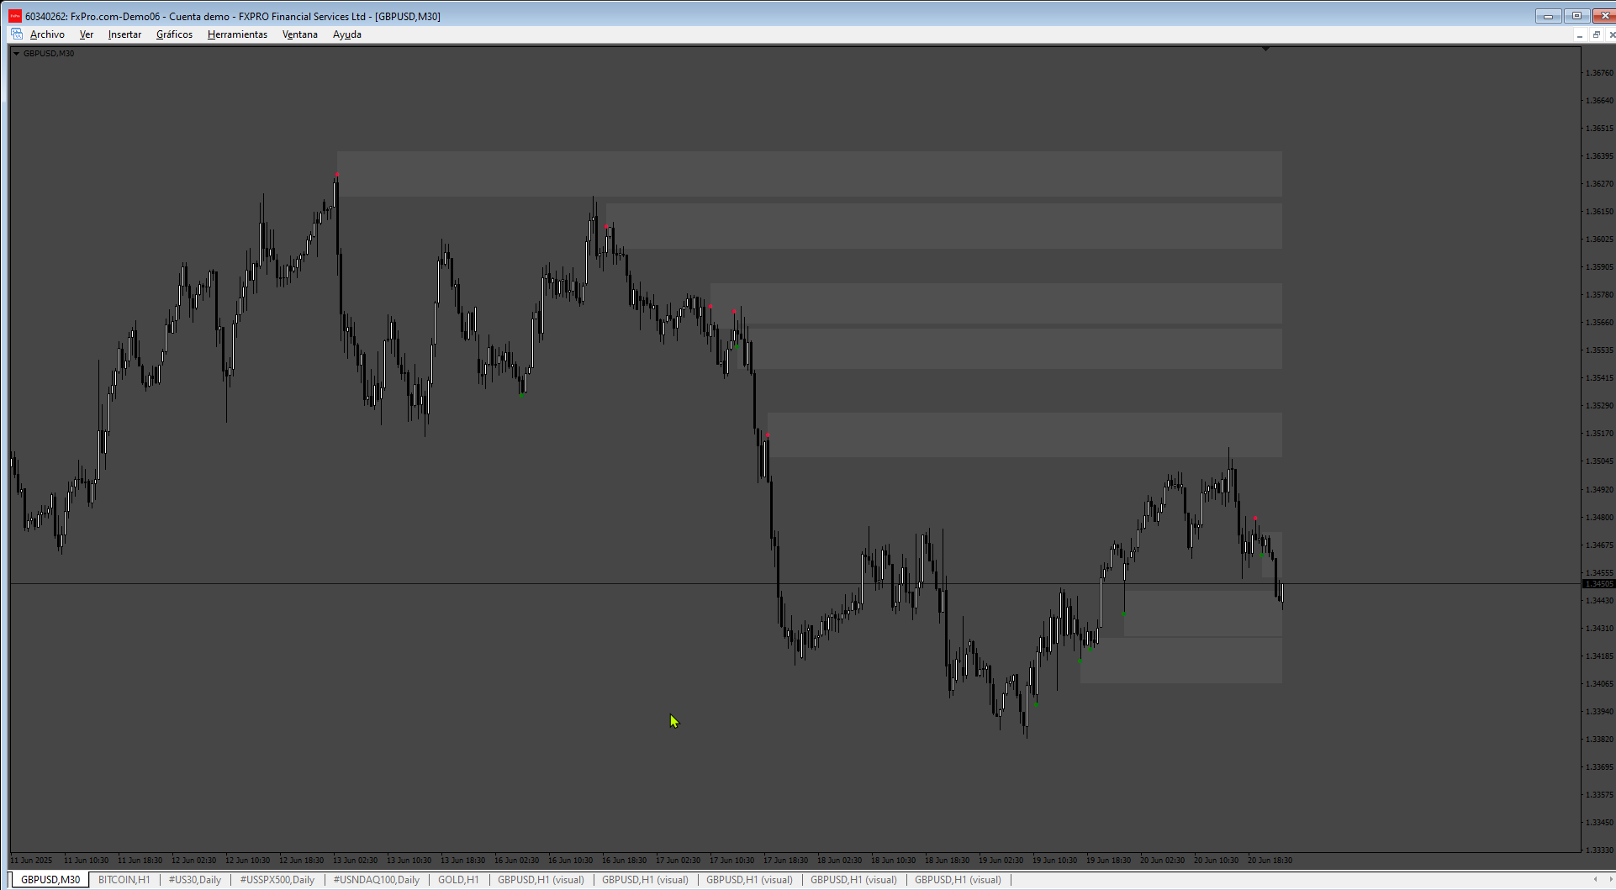The height and width of the screenshot is (890, 1616).
Task: Click the current price label 1.34505
Action: point(1598,584)
